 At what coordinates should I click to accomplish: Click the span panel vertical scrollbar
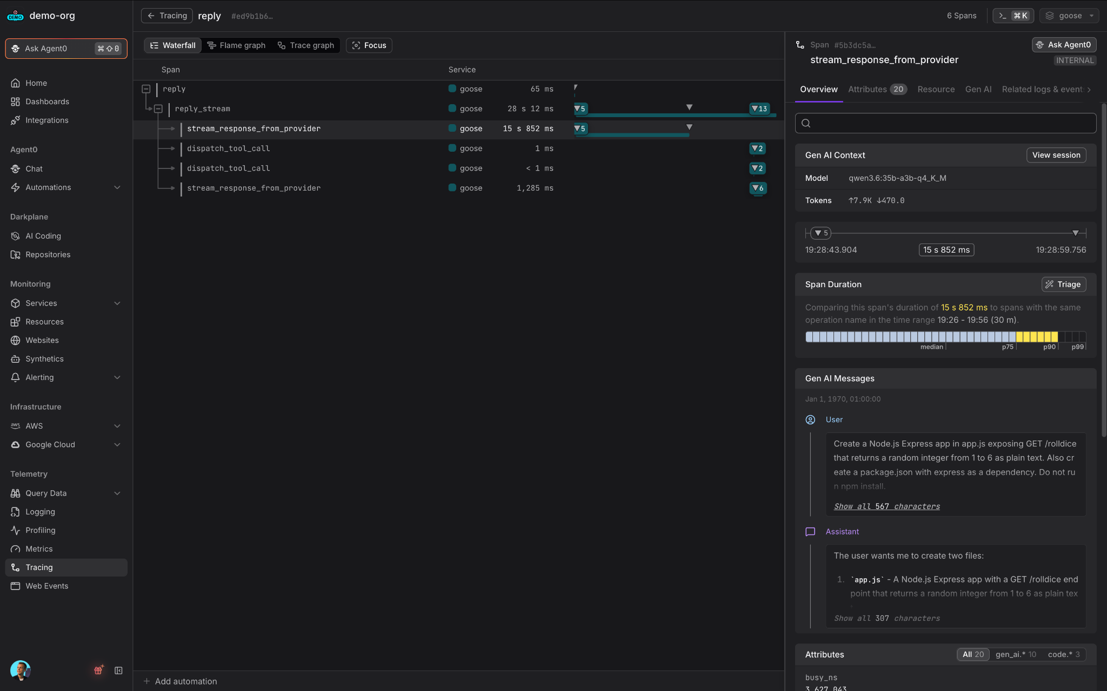(1104, 270)
